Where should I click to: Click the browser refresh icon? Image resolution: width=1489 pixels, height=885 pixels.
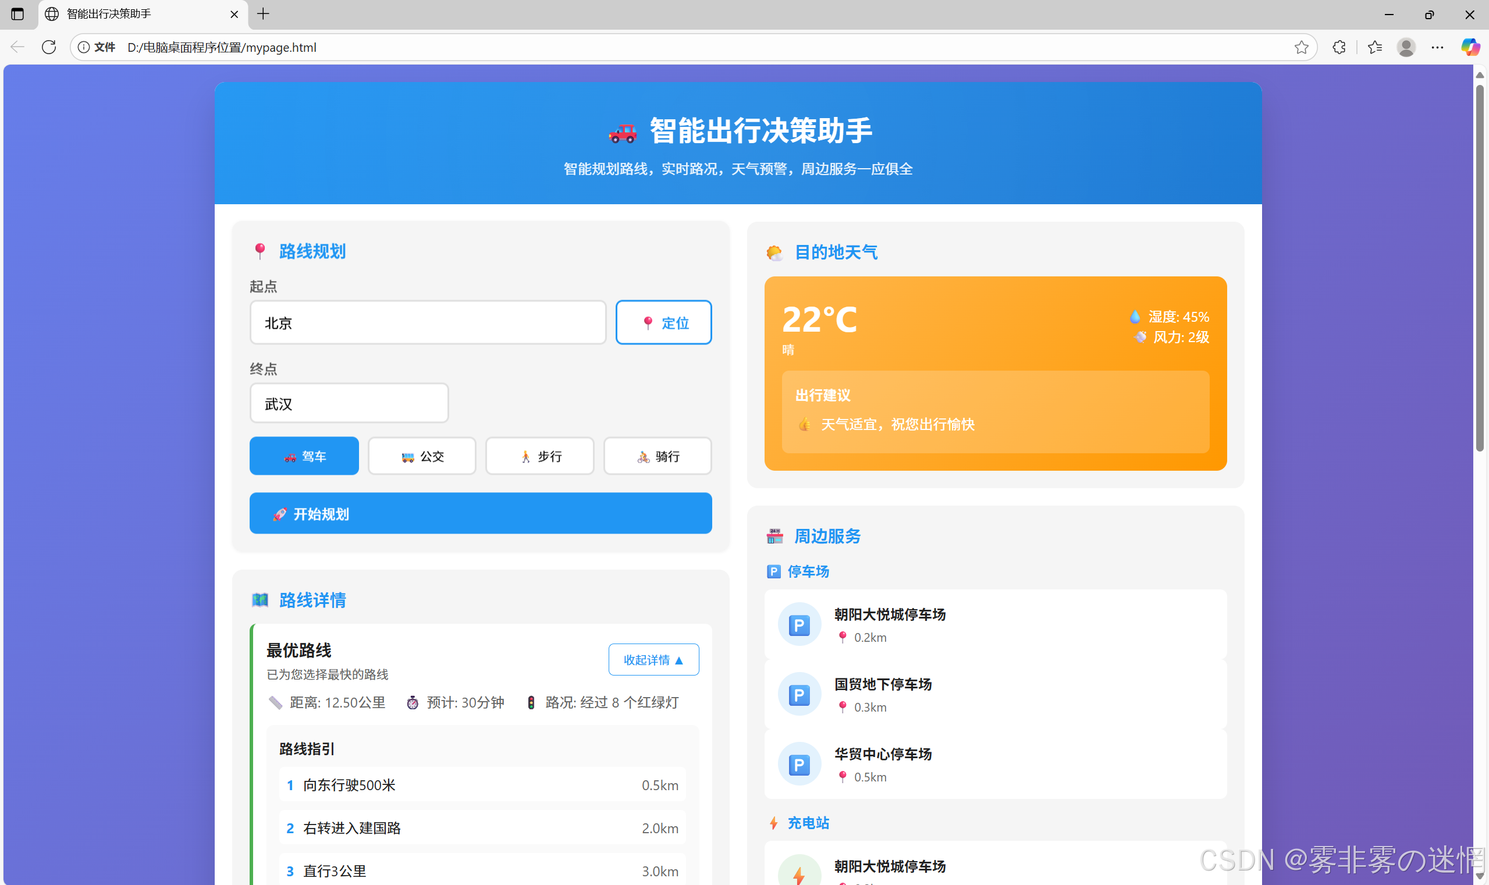pyautogui.click(x=49, y=47)
